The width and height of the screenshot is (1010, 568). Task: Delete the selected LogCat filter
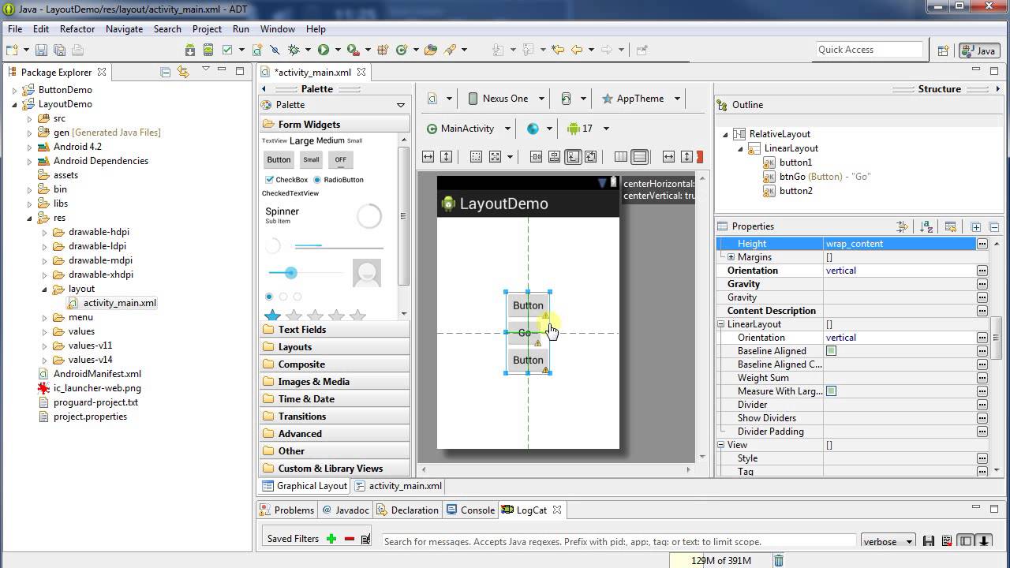(x=349, y=539)
